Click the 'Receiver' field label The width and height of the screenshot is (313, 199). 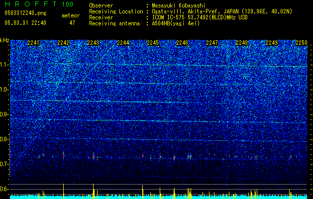coord(101,17)
